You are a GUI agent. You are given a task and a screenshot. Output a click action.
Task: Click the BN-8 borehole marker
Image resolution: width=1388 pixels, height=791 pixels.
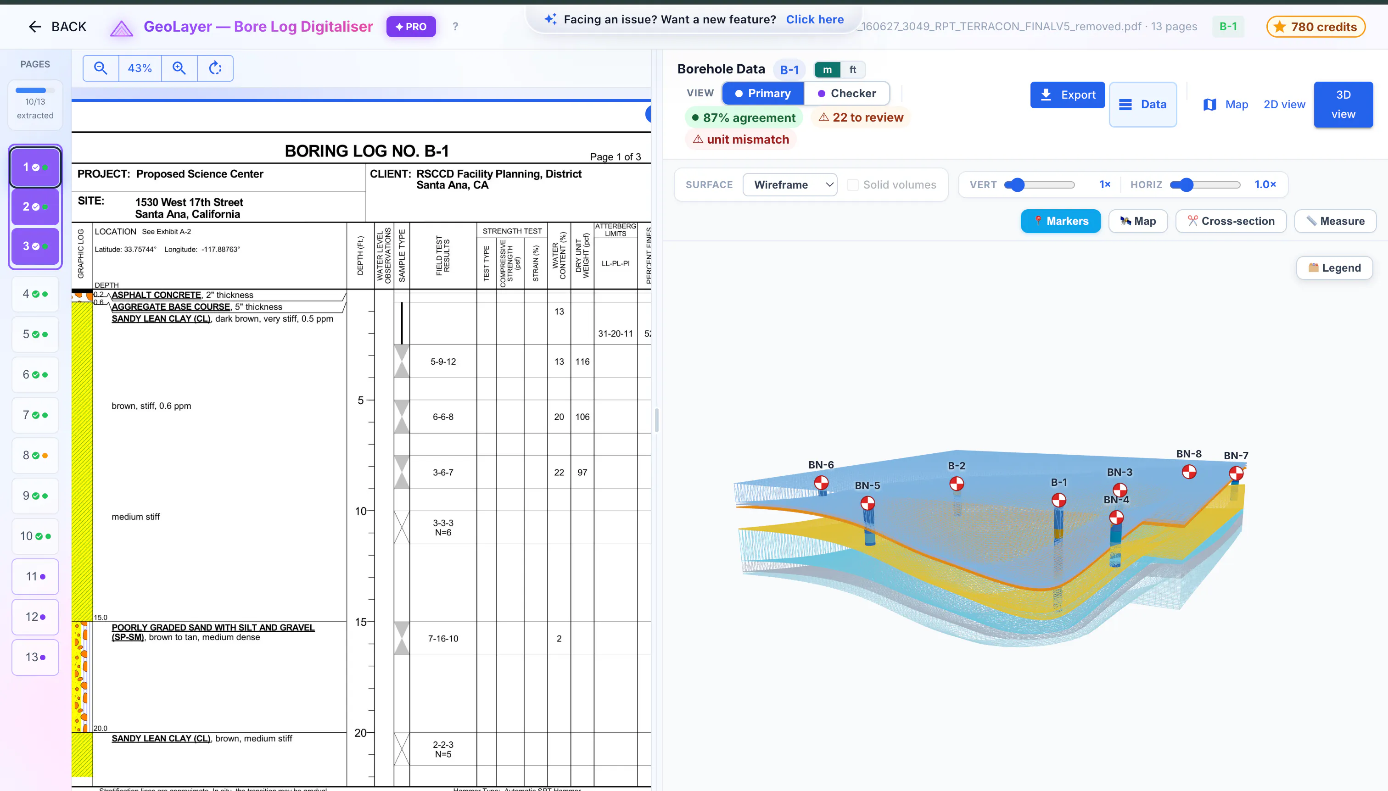(1189, 472)
